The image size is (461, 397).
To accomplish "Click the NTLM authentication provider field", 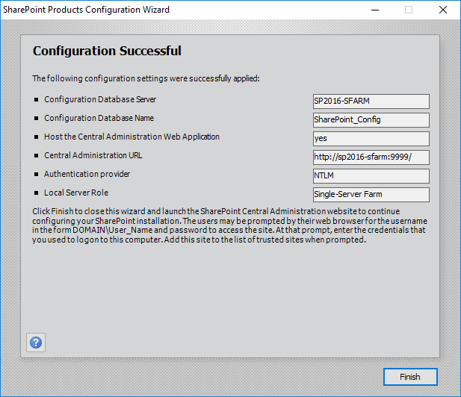I will click(371, 176).
